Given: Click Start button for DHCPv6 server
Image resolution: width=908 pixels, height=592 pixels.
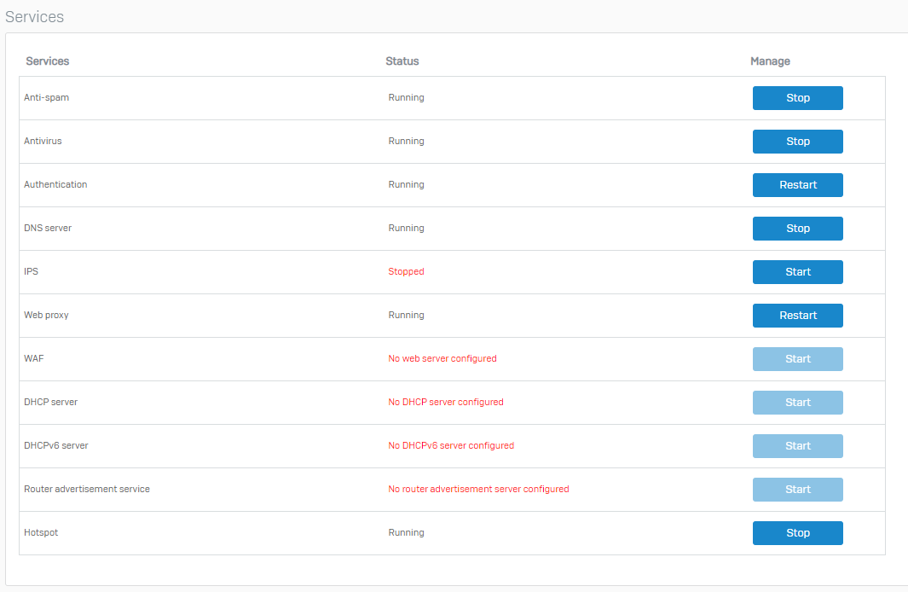Looking at the screenshot, I should (797, 445).
